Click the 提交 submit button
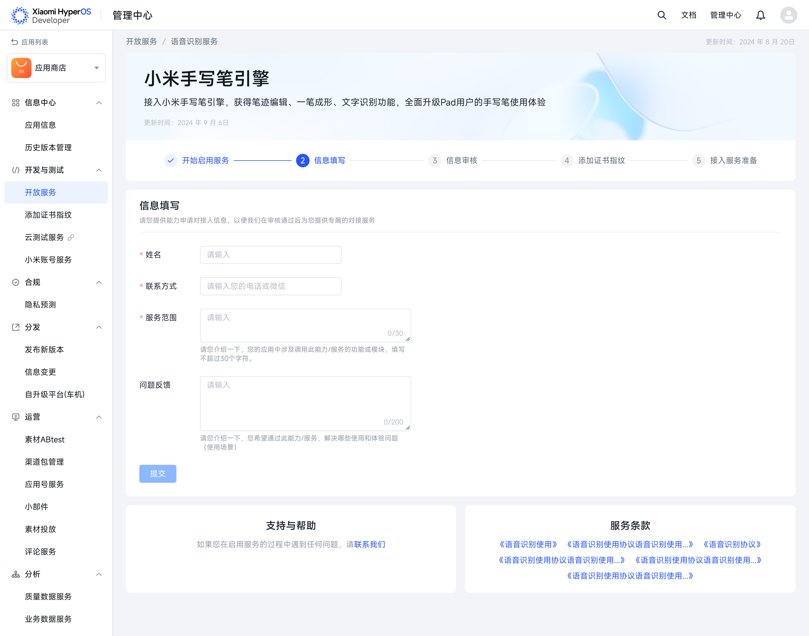809x636 pixels. click(158, 474)
